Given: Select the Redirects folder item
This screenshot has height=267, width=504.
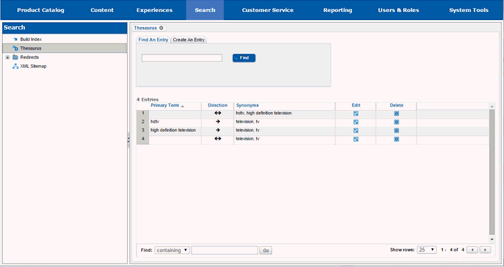Looking at the screenshot, I should tap(30, 57).
